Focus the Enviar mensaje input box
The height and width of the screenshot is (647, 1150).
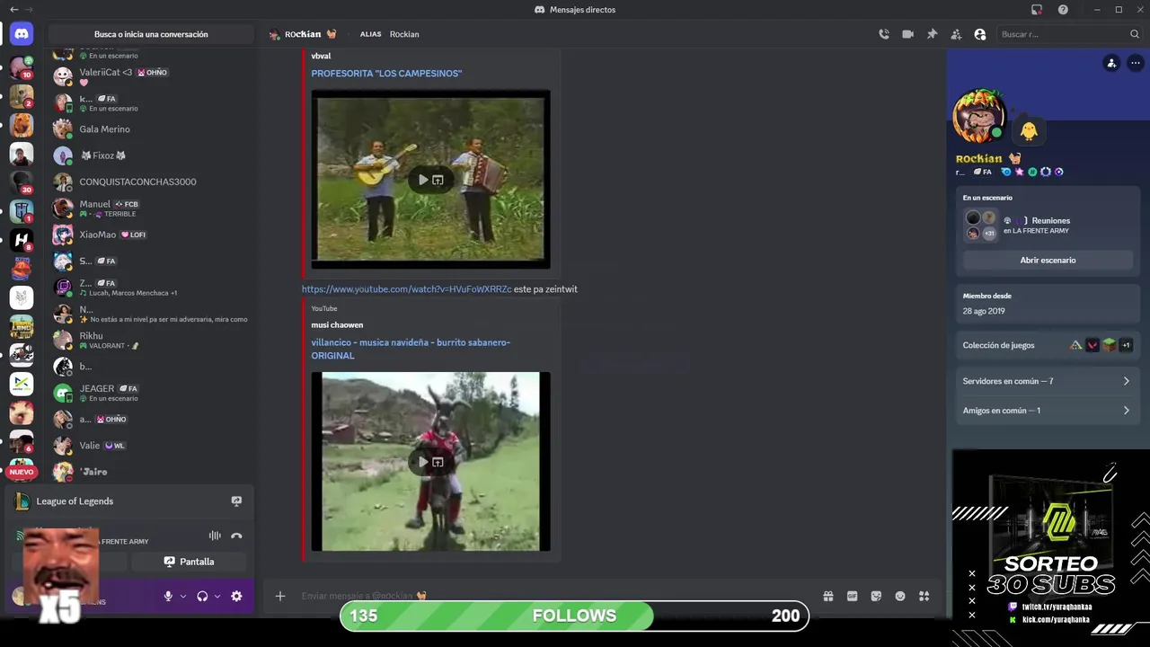557,596
